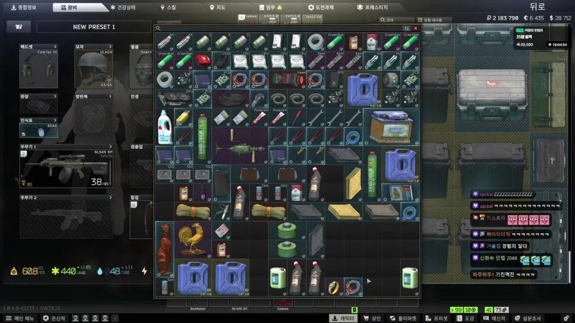575x323 pixels.
Task: Click the golden rooster figurine
Action: tap(193, 239)
